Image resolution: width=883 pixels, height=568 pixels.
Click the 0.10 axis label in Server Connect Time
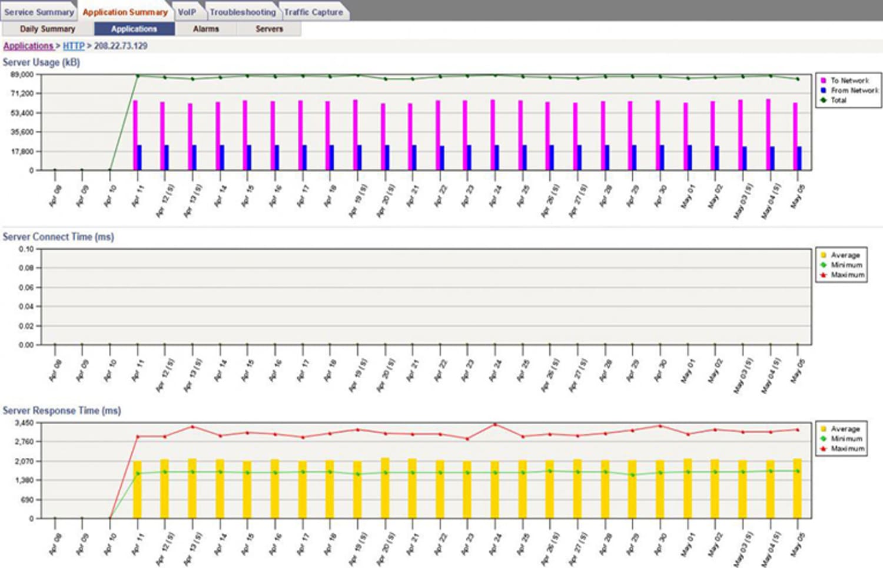click(x=26, y=249)
